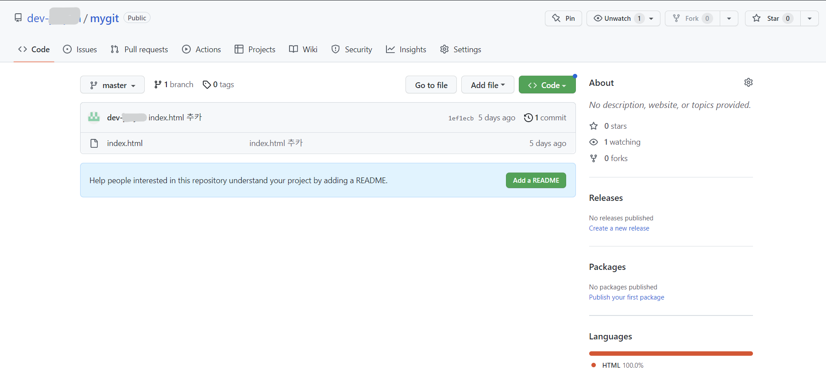Switch to the Projects tab
Screen dimensions: 826x373
click(x=255, y=49)
